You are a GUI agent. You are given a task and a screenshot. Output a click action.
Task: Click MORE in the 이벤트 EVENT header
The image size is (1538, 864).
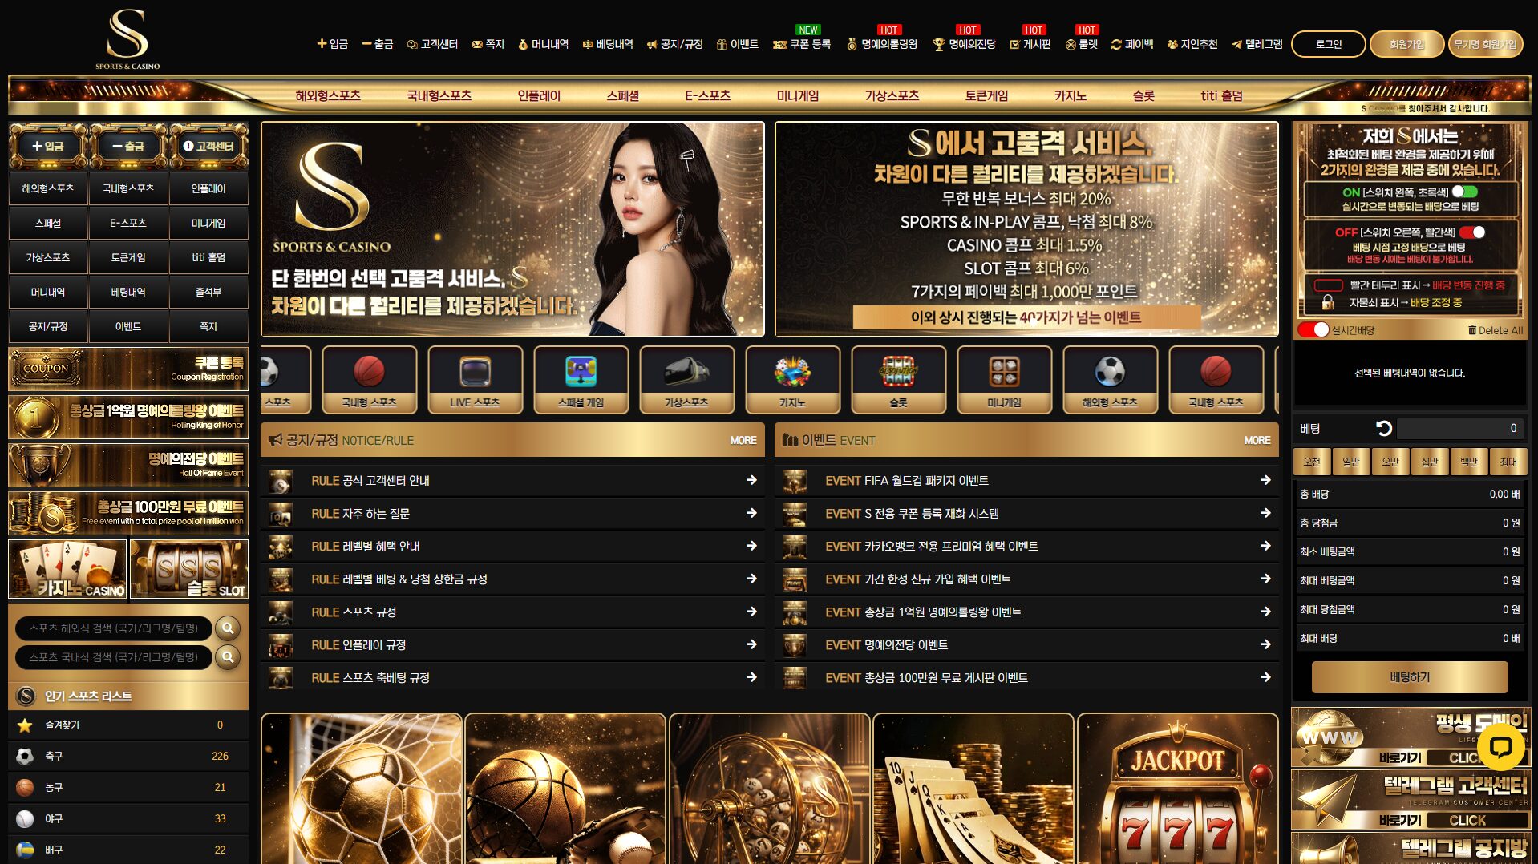click(1257, 440)
